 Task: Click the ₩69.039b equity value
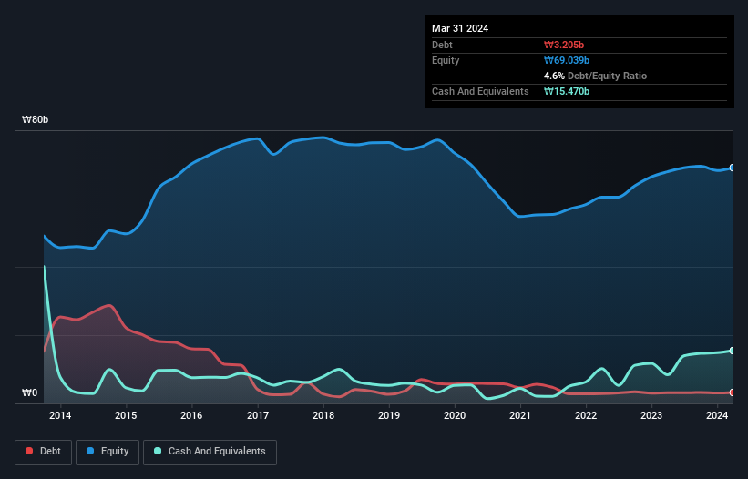(567, 60)
